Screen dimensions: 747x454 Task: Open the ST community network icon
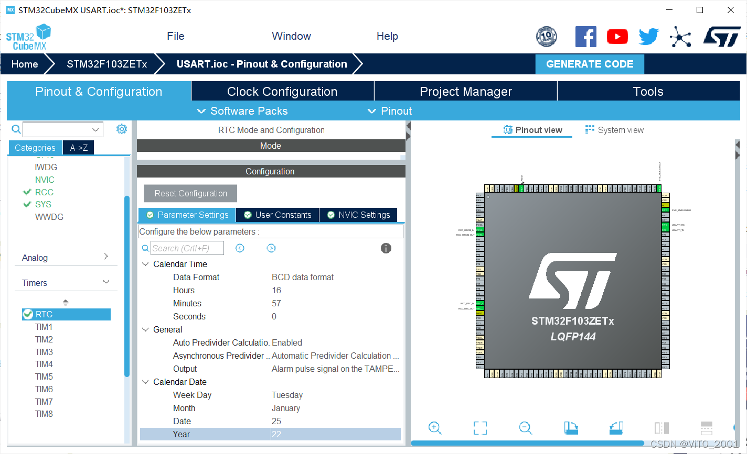pos(680,37)
